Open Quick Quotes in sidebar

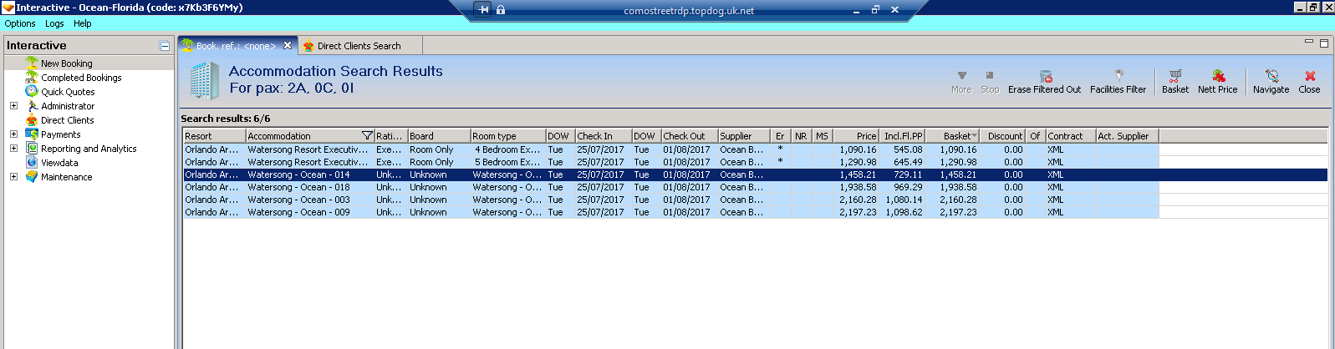(x=68, y=91)
